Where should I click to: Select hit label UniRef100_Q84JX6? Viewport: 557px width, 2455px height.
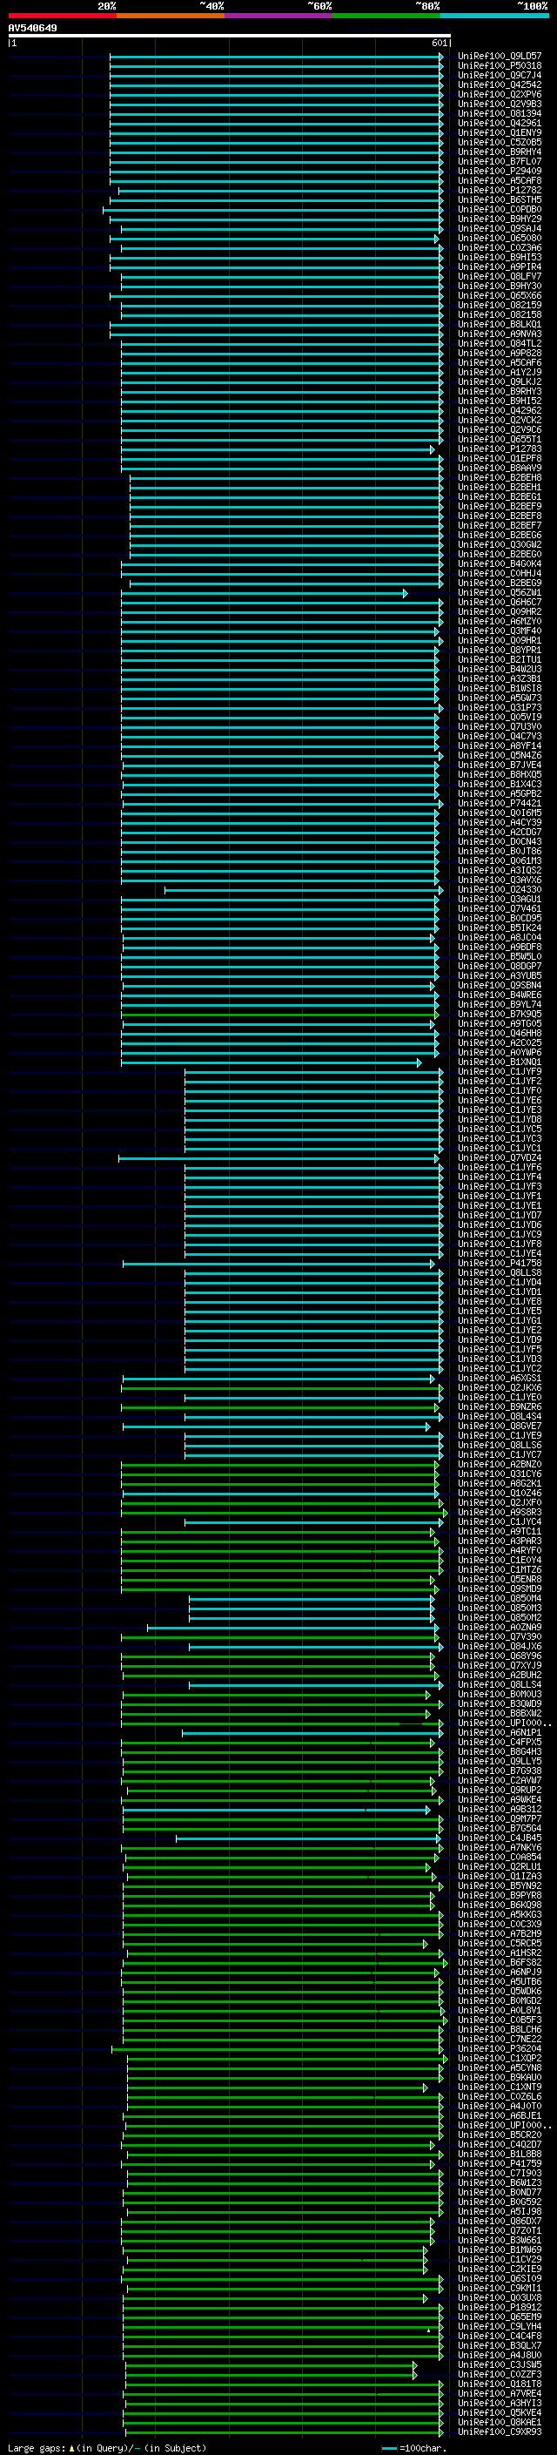pyautogui.click(x=499, y=1646)
